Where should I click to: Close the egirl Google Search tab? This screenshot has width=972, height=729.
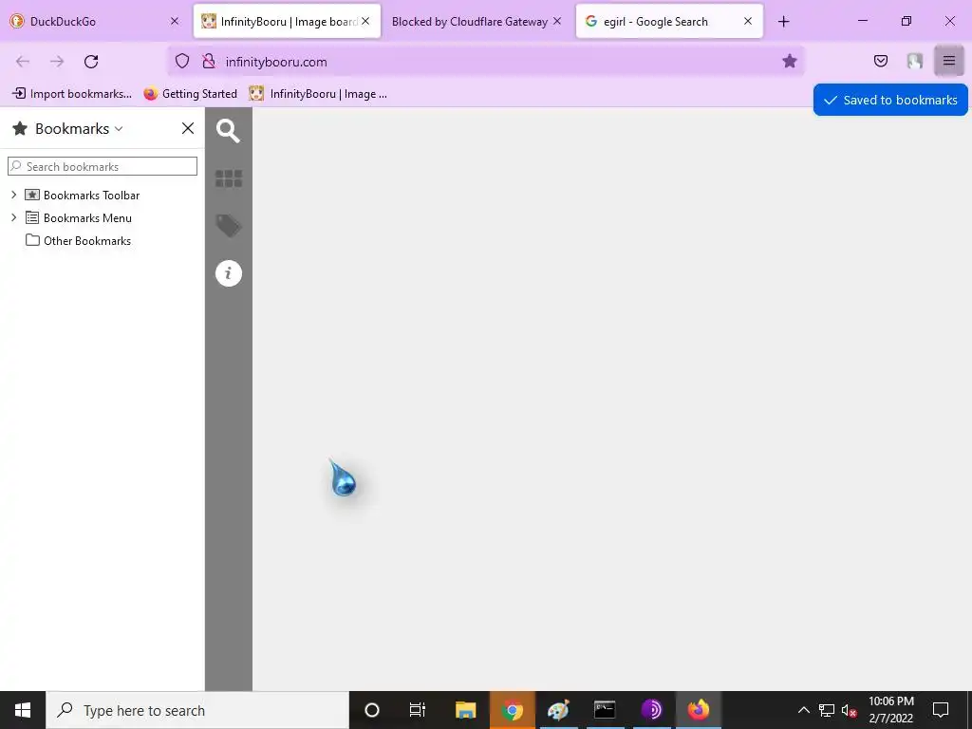[x=748, y=21]
